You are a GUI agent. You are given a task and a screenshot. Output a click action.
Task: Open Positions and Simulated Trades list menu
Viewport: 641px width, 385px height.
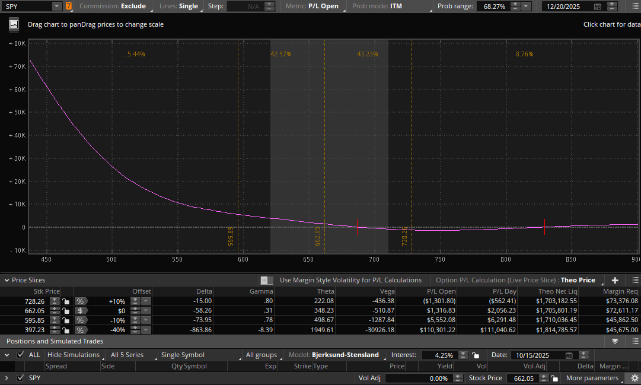(635, 341)
